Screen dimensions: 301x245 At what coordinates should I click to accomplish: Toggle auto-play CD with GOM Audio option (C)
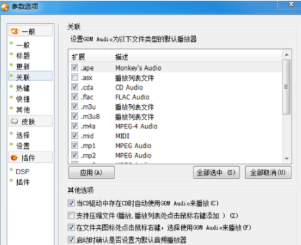tap(72, 203)
